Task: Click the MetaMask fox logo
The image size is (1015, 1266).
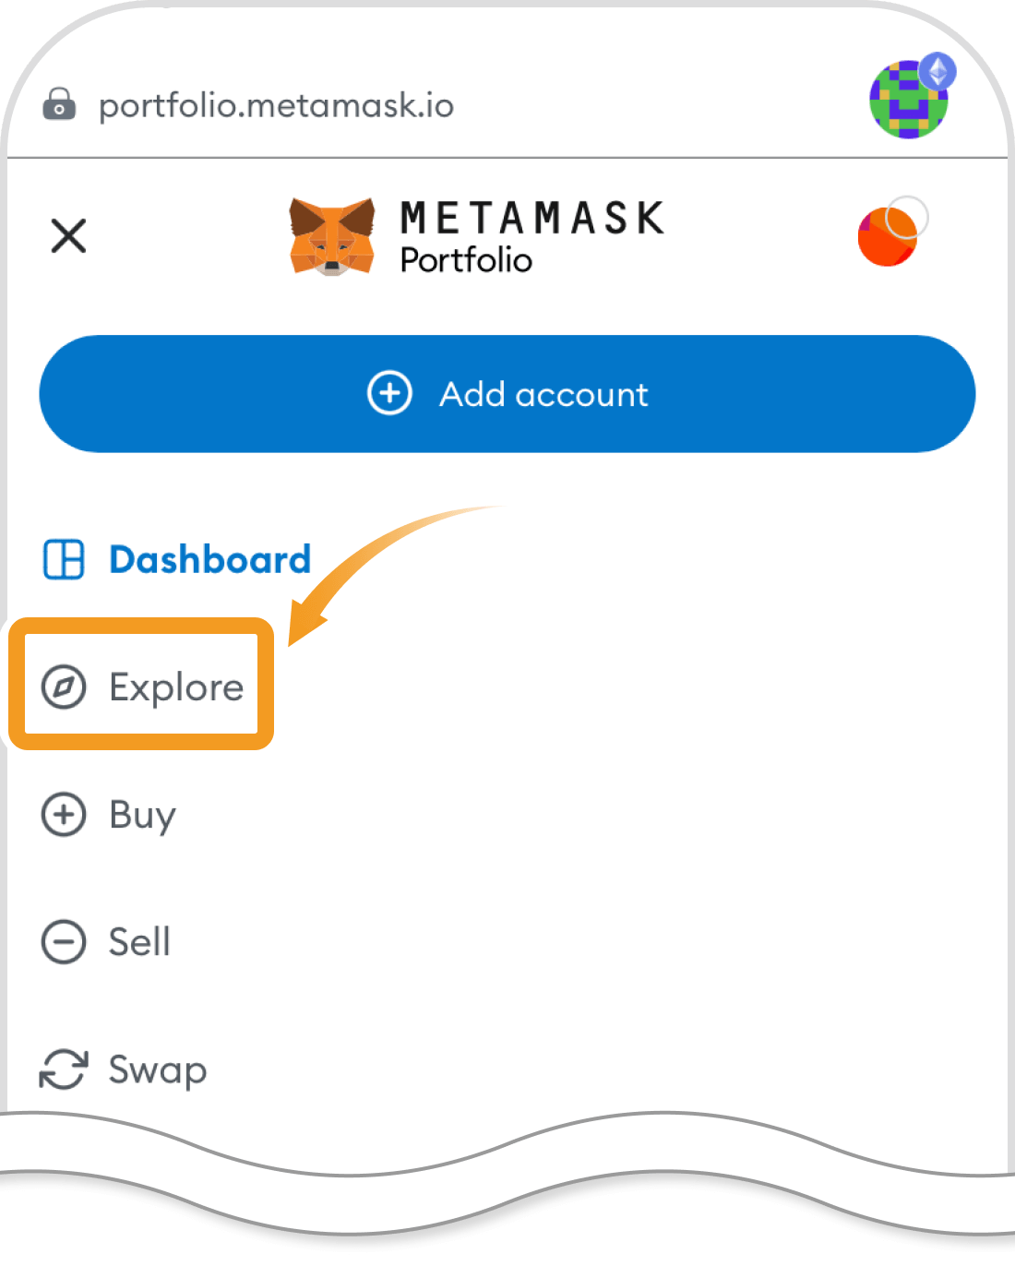Action: pos(332,236)
